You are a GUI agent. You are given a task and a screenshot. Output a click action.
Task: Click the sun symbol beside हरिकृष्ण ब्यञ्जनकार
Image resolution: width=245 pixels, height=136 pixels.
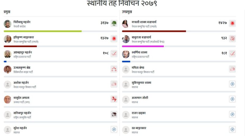[114, 39]
